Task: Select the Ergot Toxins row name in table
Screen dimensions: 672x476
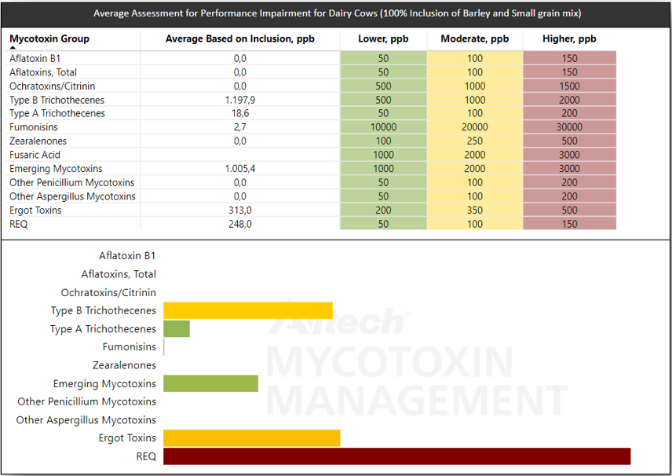Action: 35,211
